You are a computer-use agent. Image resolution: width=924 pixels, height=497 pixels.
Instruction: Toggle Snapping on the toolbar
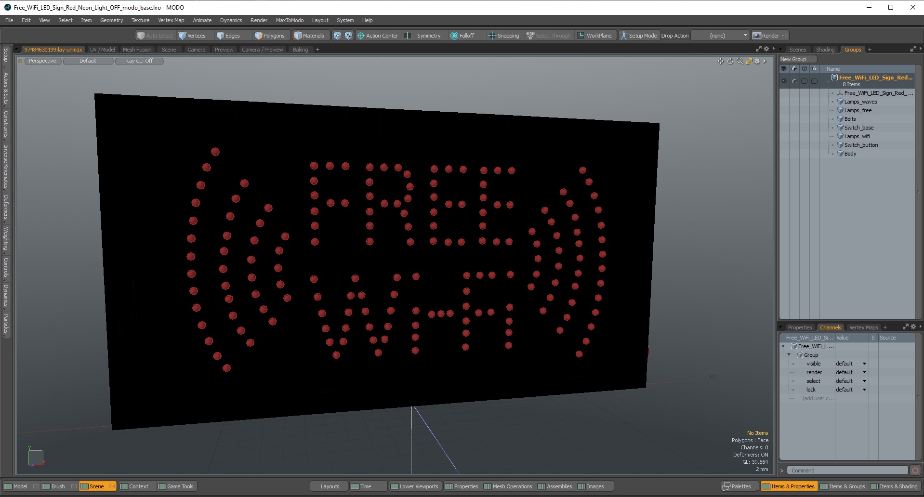click(x=504, y=36)
